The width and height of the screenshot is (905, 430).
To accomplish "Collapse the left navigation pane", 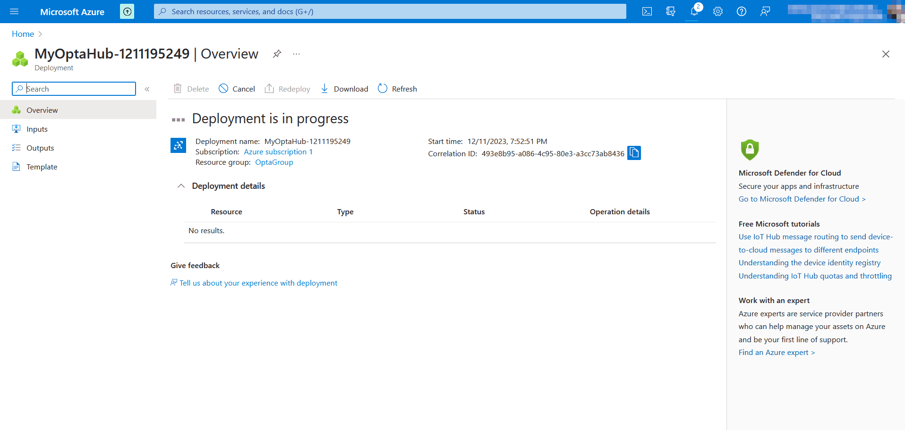I will pos(147,89).
